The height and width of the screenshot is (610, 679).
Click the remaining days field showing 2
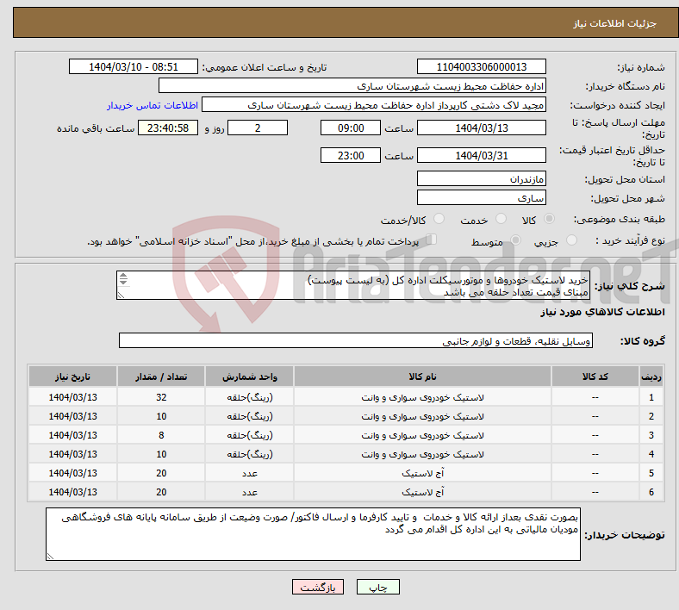258,128
